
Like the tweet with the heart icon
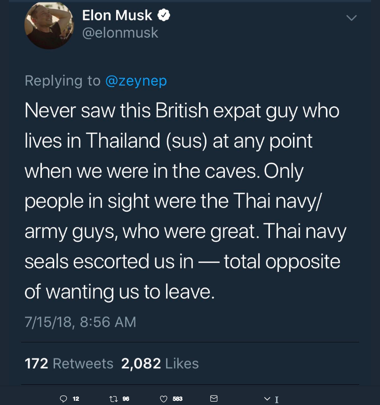(x=164, y=399)
